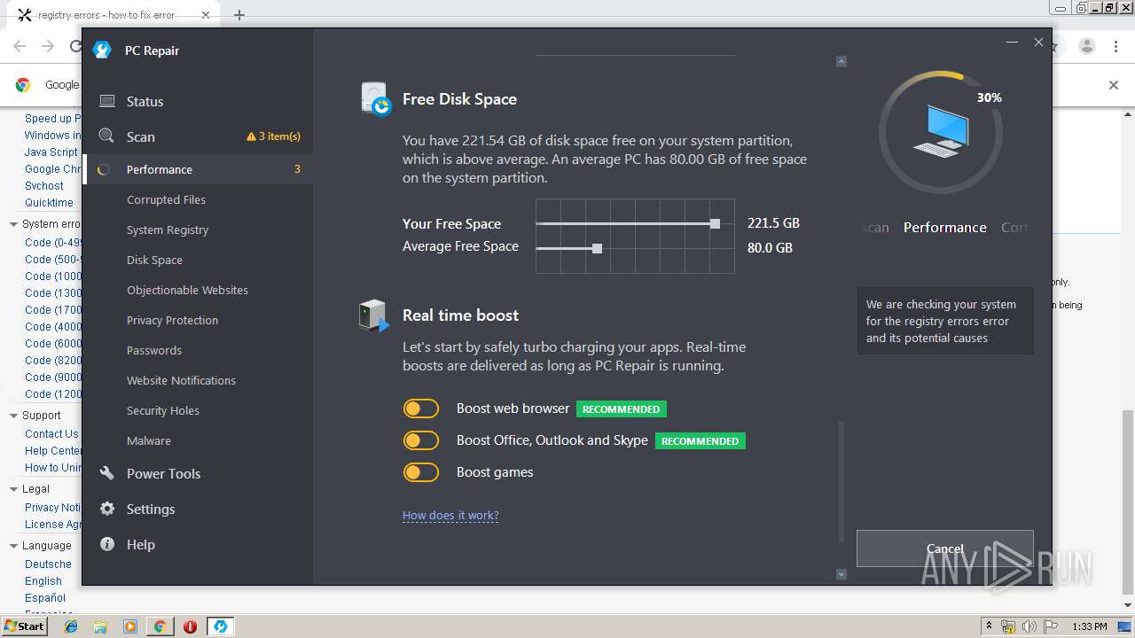This screenshot has width=1135, height=638.
Task: Click Chrome back arrow
Action: pyautogui.click(x=20, y=46)
